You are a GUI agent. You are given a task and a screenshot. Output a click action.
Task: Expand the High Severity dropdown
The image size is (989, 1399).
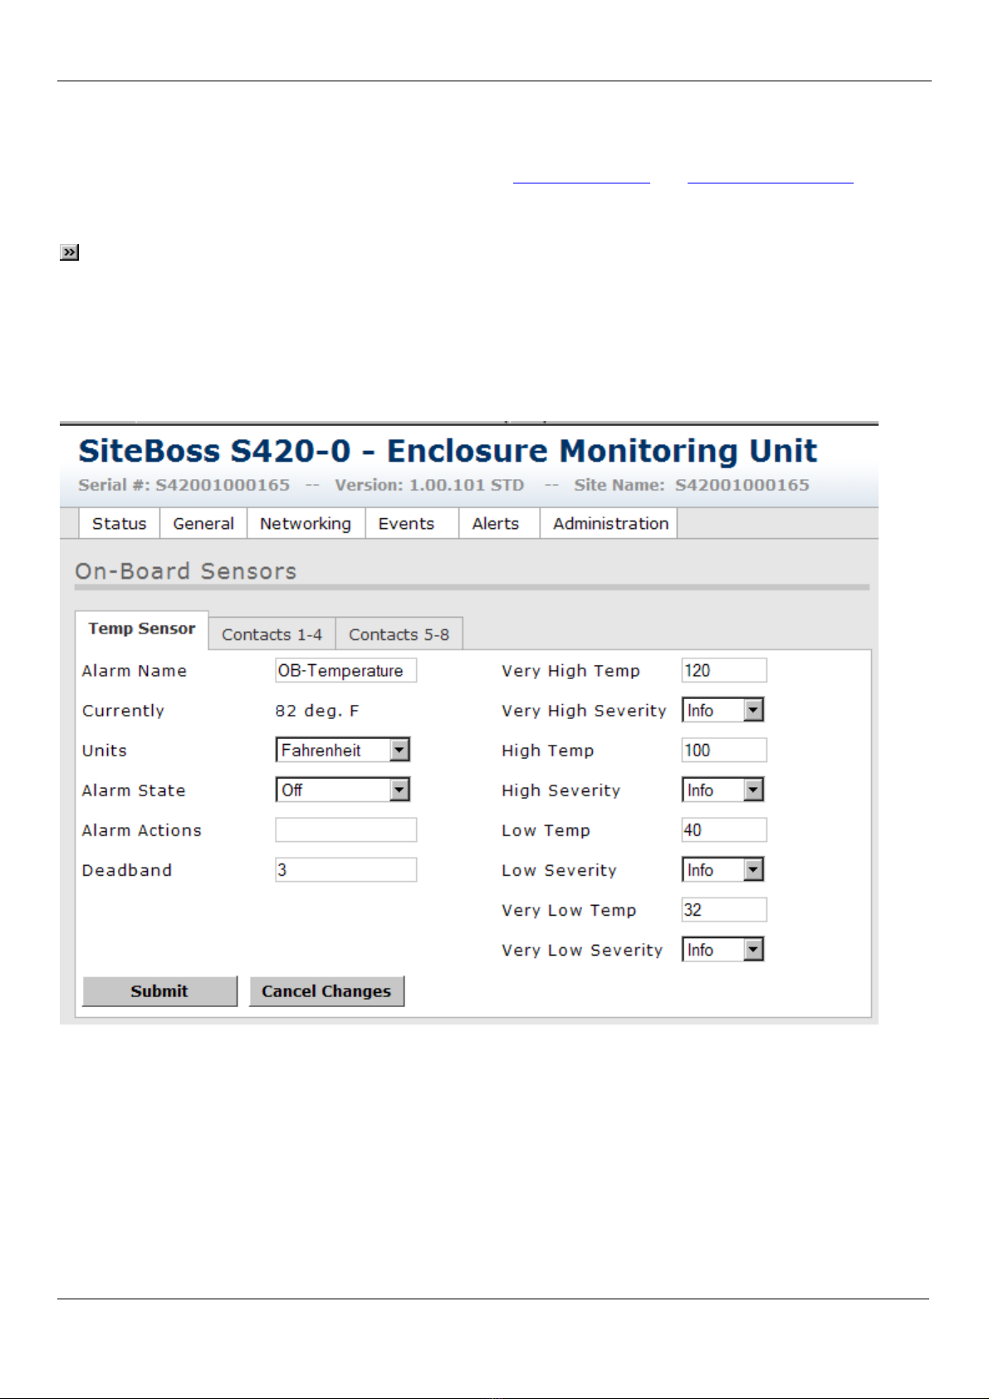pos(723,790)
